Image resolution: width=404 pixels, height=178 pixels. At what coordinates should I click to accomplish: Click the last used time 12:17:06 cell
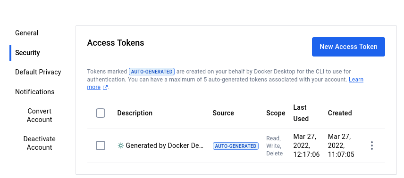pos(306,146)
